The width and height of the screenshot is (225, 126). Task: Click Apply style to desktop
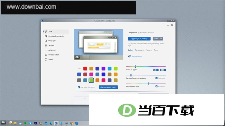coord(139,39)
